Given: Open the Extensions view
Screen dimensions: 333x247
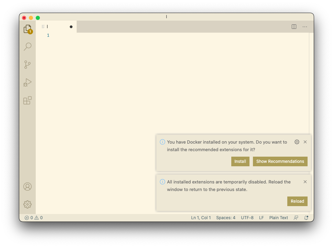Looking at the screenshot, I should 27,100.
